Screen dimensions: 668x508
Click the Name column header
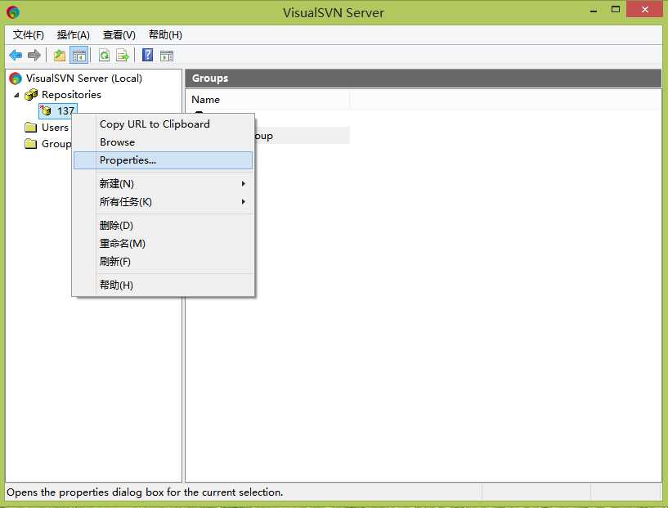[267, 99]
